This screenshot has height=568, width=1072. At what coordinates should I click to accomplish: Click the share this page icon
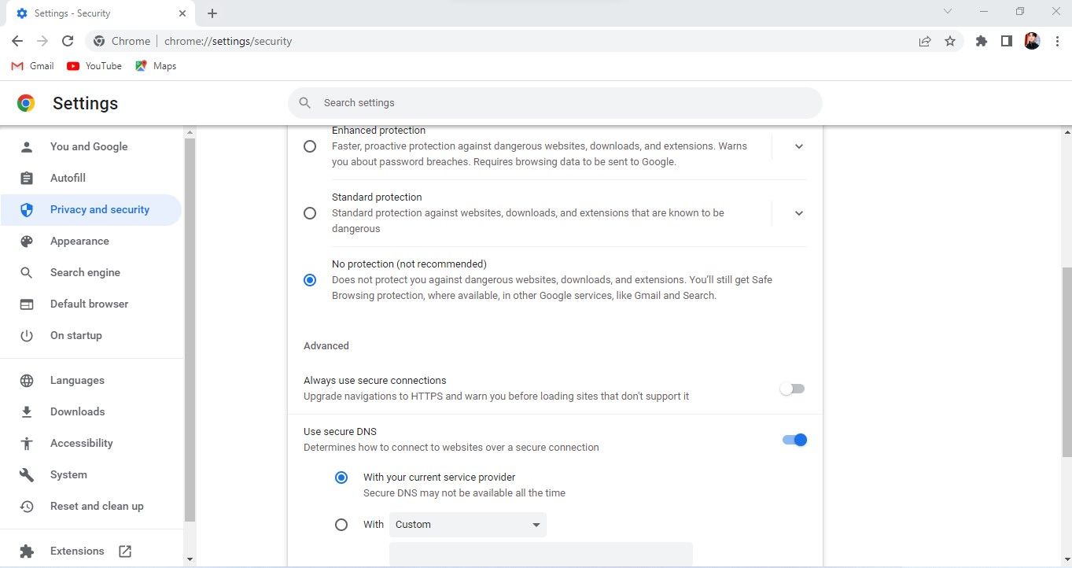tap(925, 41)
